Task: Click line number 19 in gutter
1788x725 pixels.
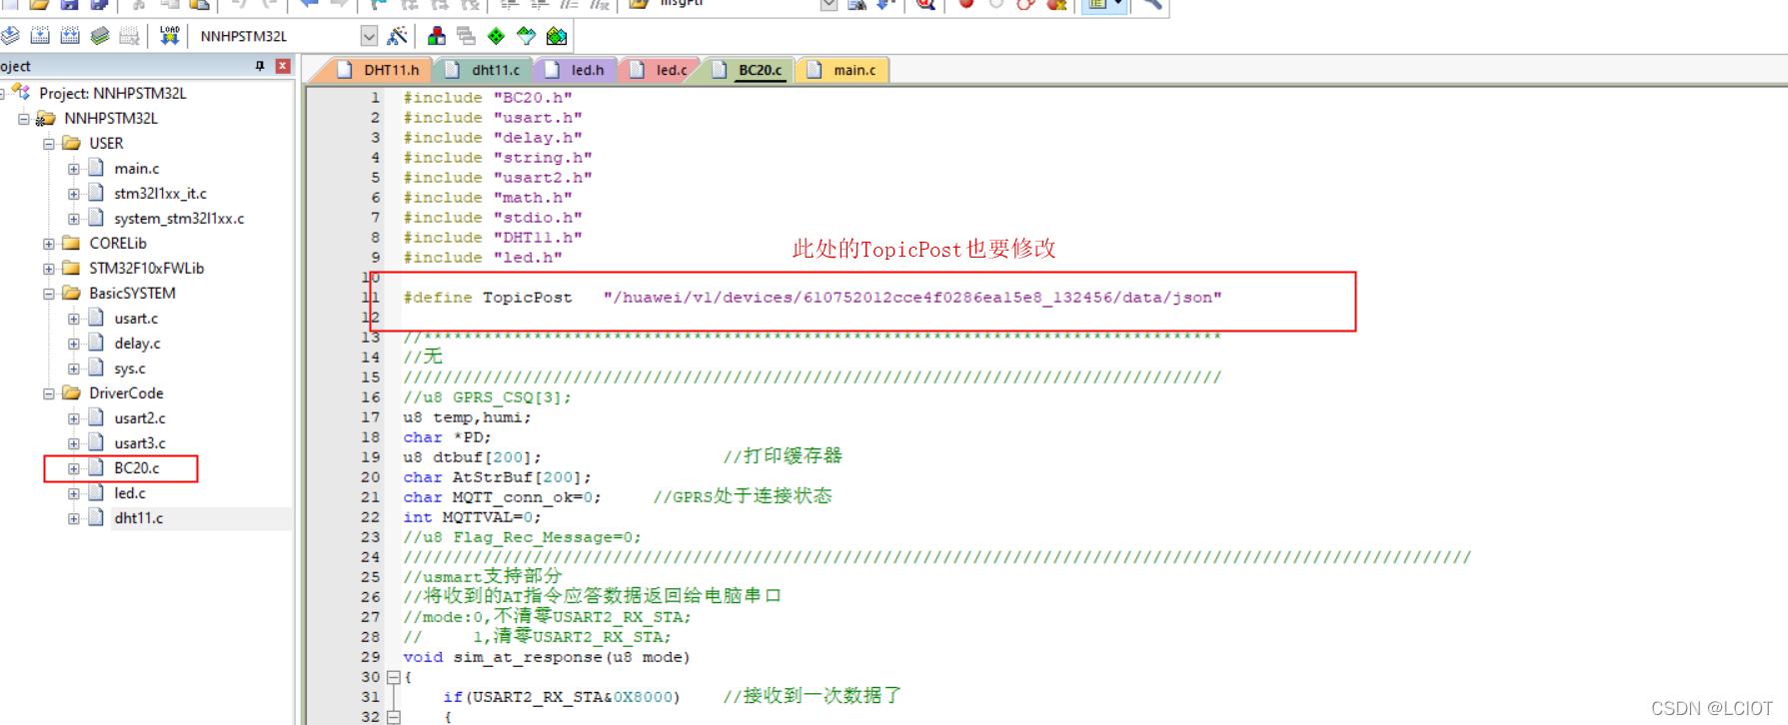Action: tap(370, 457)
